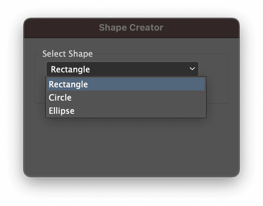Click the Shape Creator title bar
This screenshot has height=206, width=263.
131,28
